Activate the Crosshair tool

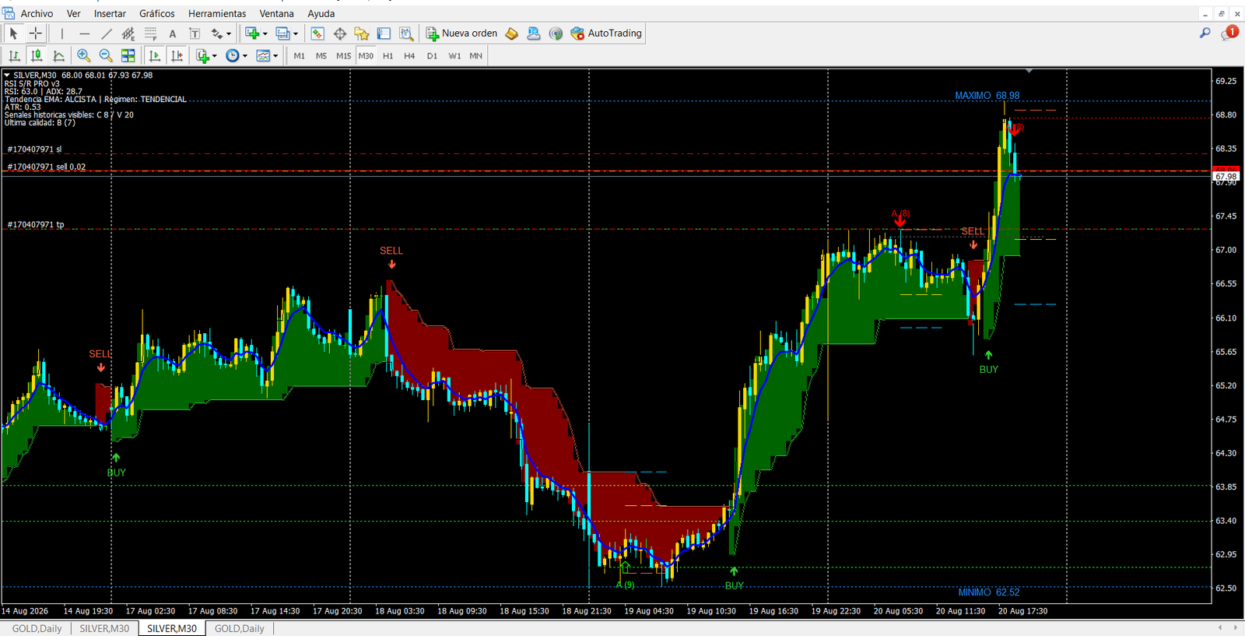tap(35, 33)
